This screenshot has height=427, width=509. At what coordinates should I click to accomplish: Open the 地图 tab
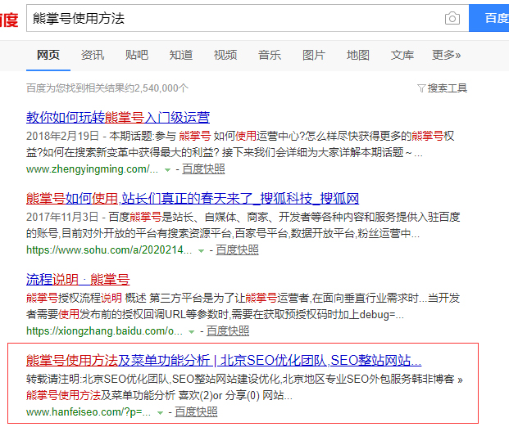(357, 55)
